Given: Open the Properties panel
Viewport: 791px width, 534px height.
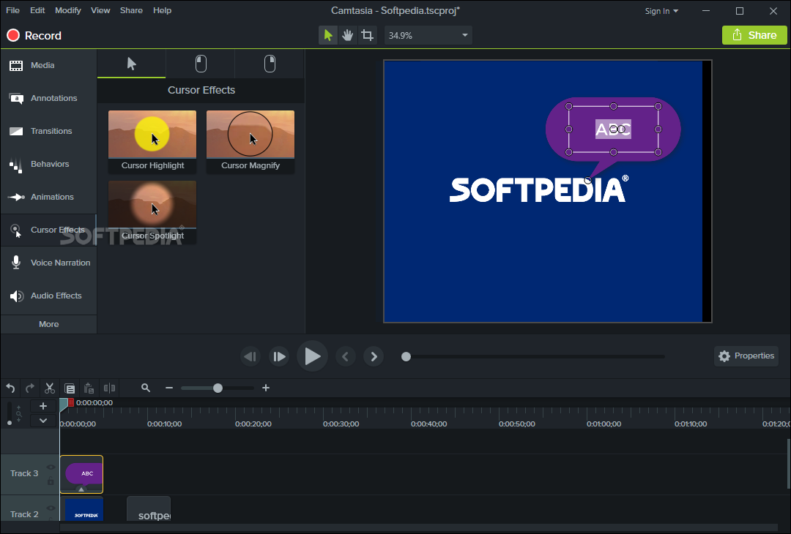Looking at the screenshot, I should 746,356.
